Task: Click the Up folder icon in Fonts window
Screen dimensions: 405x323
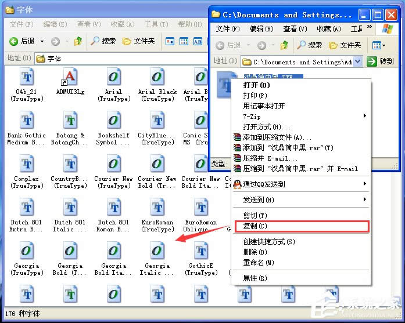Action: (78, 41)
